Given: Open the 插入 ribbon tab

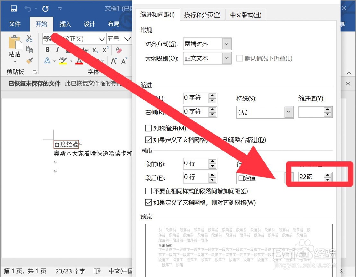Looking at the screenshot, I should coord(65,24).
